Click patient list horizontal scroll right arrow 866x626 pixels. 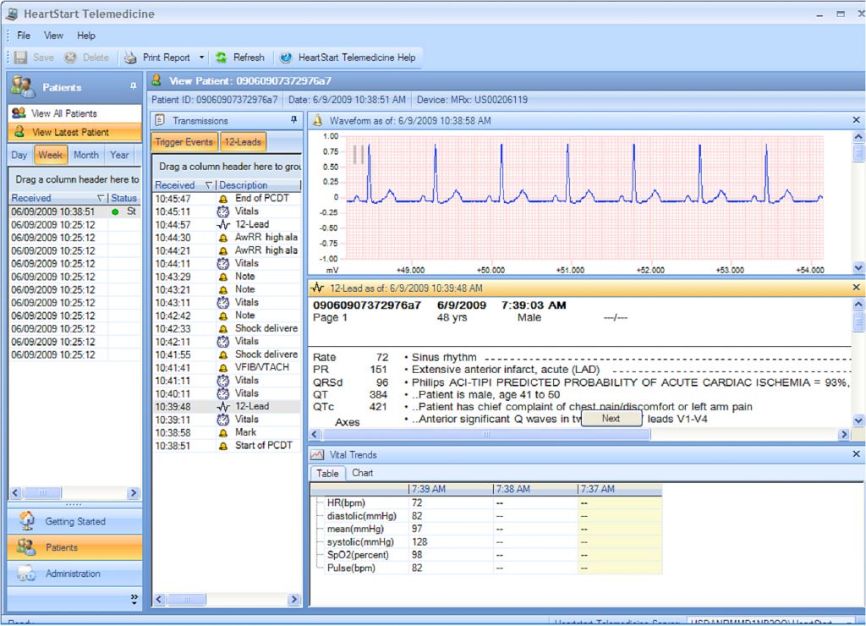pyautogui.click(x=133, y=493)
